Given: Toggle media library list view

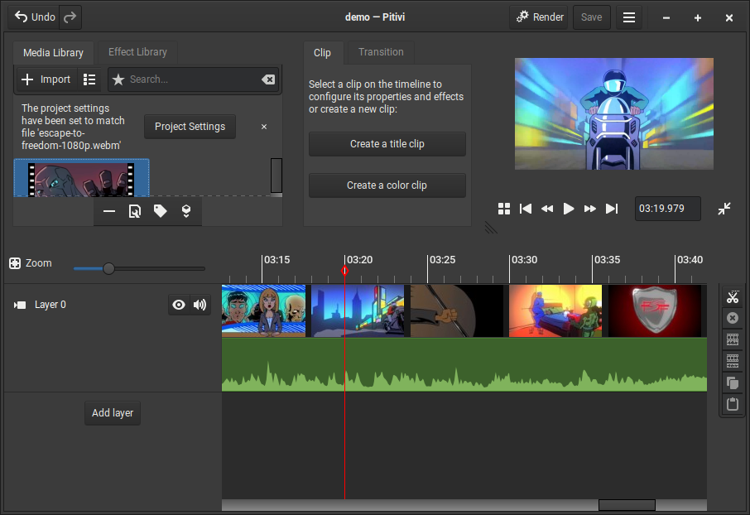Looking at the screenshot, I should pyautogui.click(x=89, y=79).
